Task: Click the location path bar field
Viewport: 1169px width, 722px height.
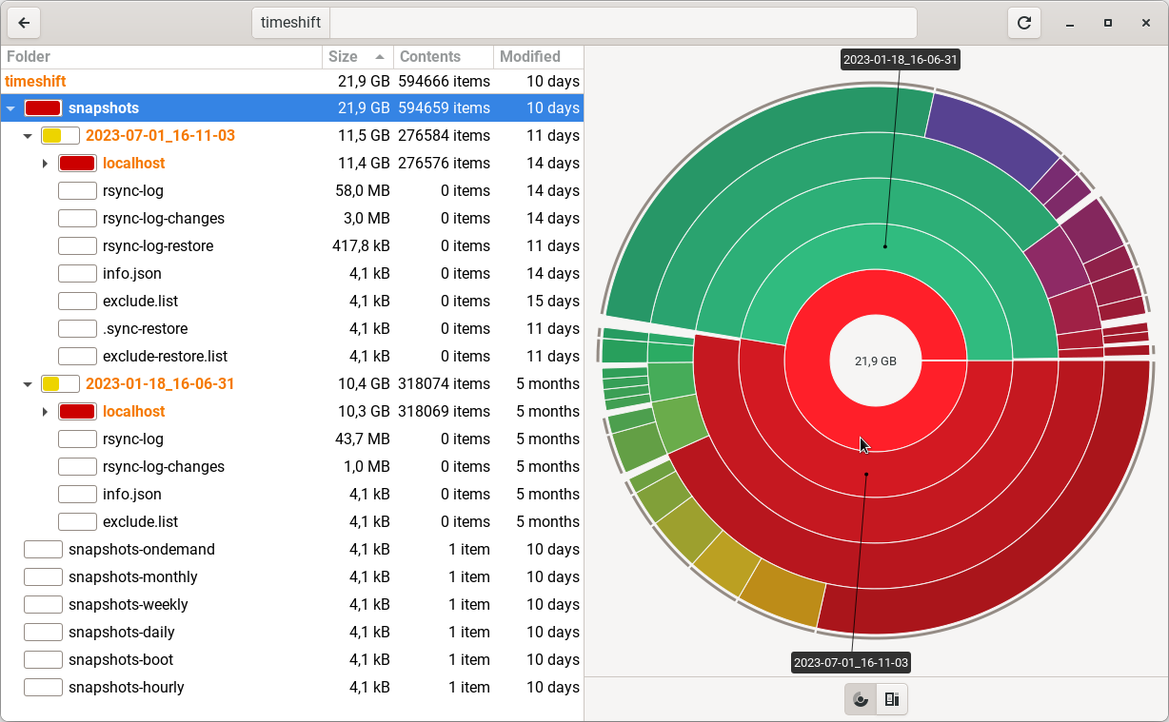Action: pyautogui.click(x=623, y=23)
